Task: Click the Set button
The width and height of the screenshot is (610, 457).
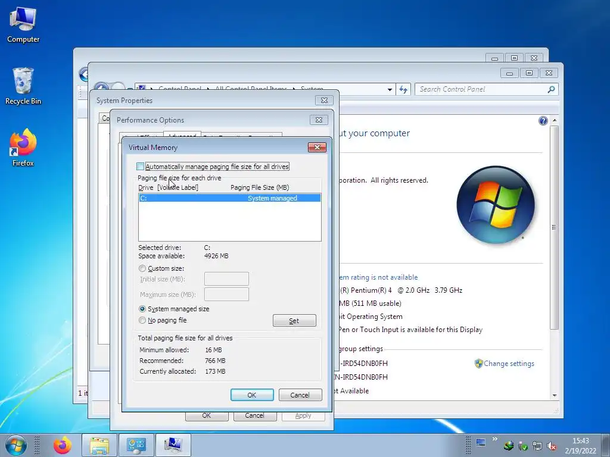Action: pyautogui.click(x=294, y=321)
